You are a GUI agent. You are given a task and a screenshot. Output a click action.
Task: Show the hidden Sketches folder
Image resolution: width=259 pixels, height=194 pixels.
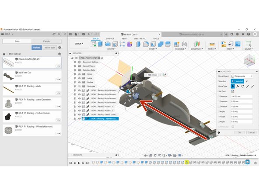click(x=80, y=86)
